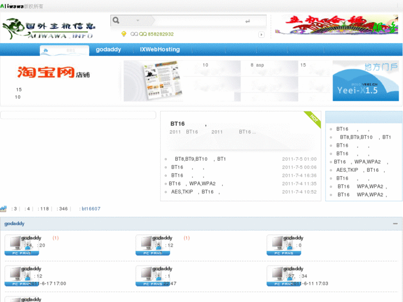Open the IXWebHosting navigation tab
The width and height of the screenshot is (403, 302).
[x=160, y=49]
